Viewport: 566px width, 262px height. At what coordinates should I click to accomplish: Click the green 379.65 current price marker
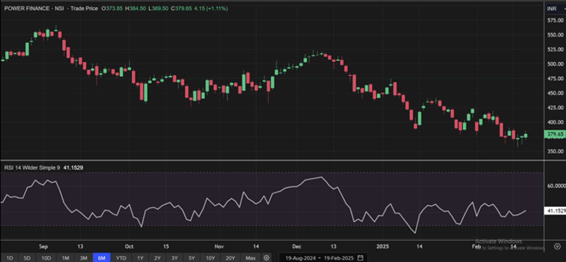tap(555, 134)
